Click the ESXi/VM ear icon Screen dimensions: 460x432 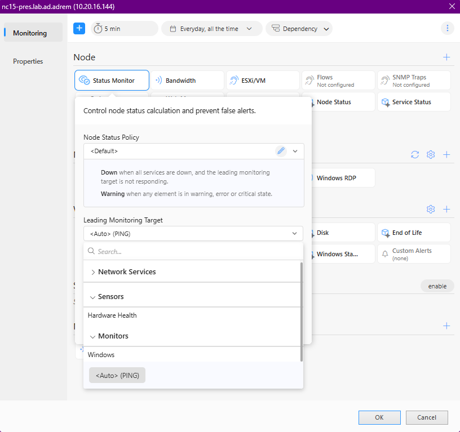[234, 81]
